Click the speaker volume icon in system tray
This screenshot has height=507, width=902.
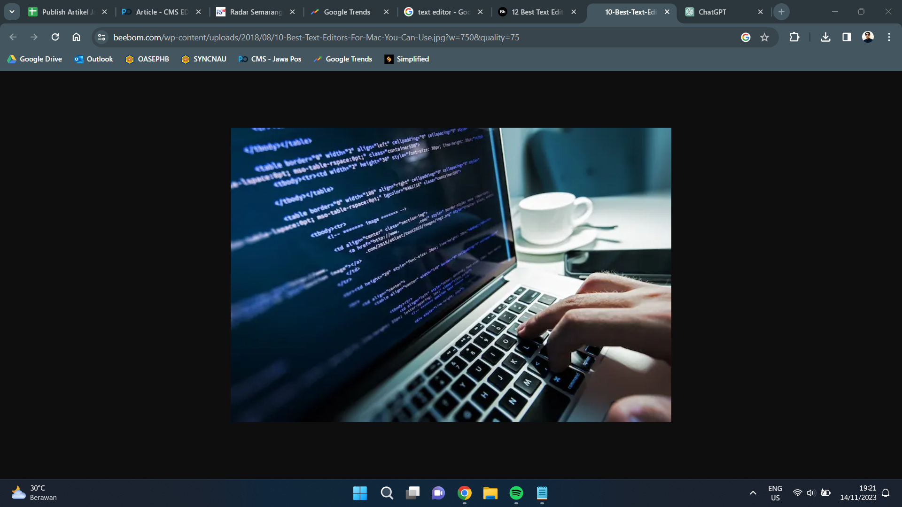811,493
